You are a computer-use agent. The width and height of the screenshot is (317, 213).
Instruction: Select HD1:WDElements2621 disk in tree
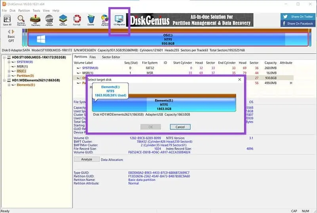tap(36, 80)
